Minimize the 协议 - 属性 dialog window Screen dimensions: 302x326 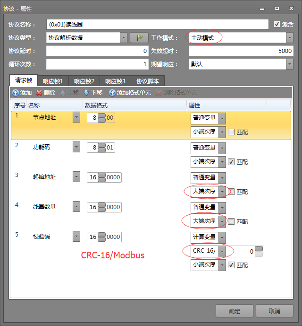[x=262, y=9]
